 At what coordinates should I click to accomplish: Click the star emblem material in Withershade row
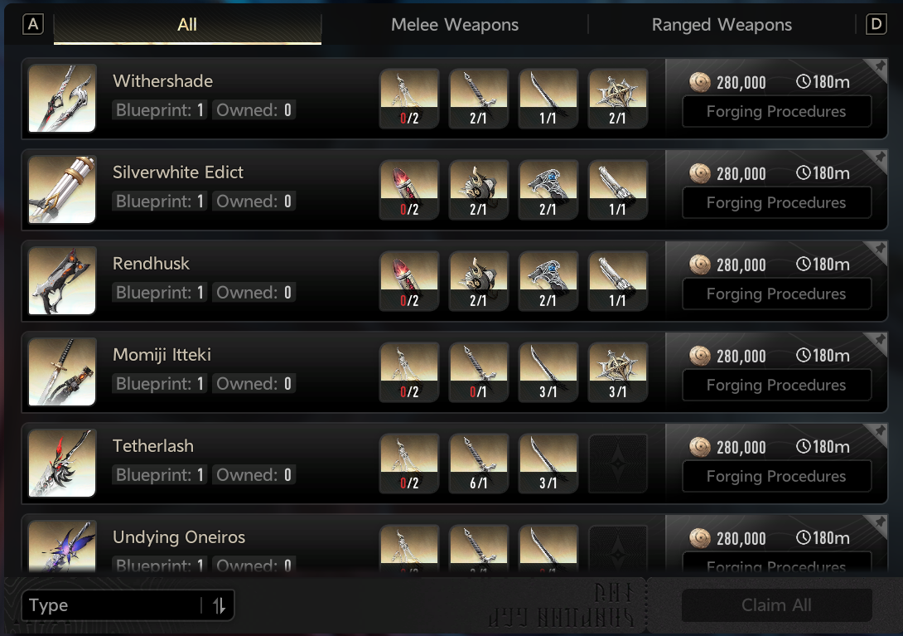[617, 99]
